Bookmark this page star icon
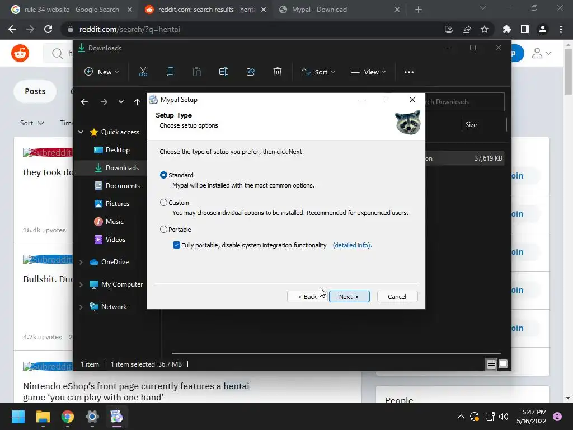This screenshot has height=430, width=573. 485,29
